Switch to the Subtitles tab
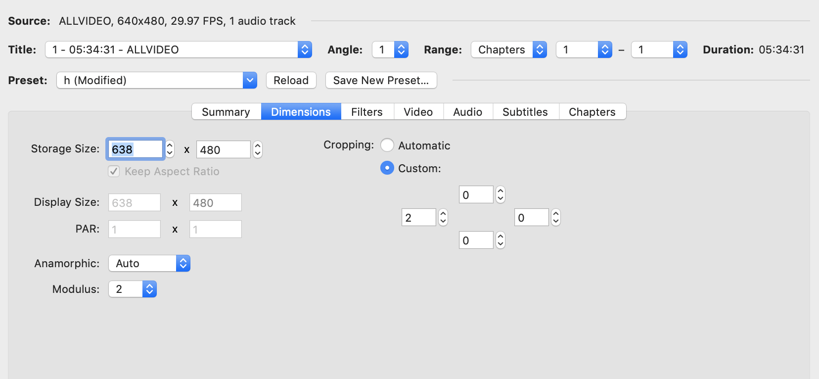Screen dimensions: 819x379 tap(525, 112)
